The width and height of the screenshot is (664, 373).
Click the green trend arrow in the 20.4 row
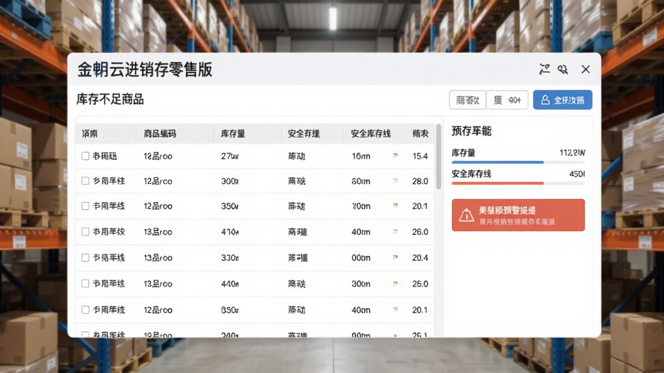[x=395, y=257]
